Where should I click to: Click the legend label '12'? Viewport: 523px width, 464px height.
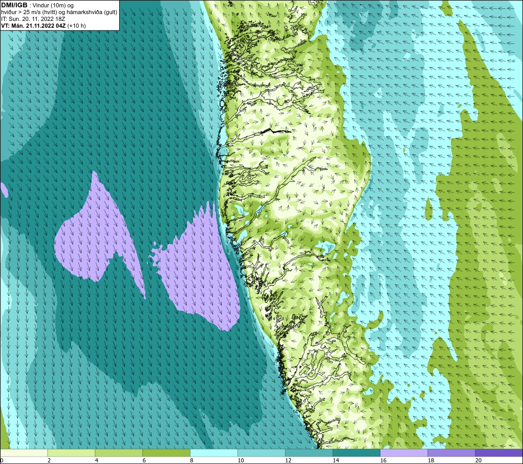click(288, 460)
